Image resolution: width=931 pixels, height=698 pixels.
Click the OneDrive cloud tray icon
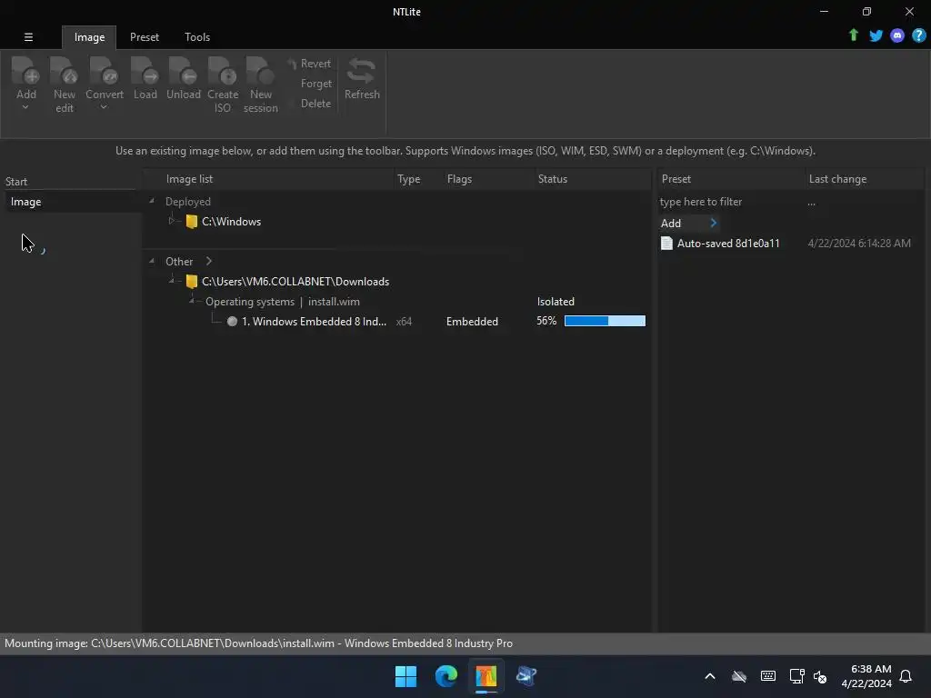coord(738,676)
